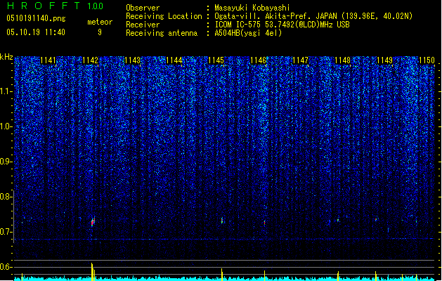
Task: Click the small meteor echo near 1148
Action: tap(338, 220)
